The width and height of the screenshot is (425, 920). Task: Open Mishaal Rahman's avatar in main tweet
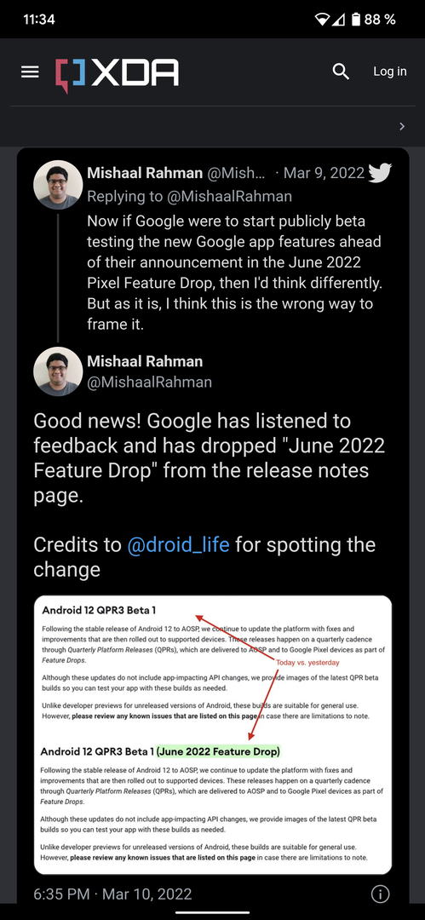coord(58,371)
